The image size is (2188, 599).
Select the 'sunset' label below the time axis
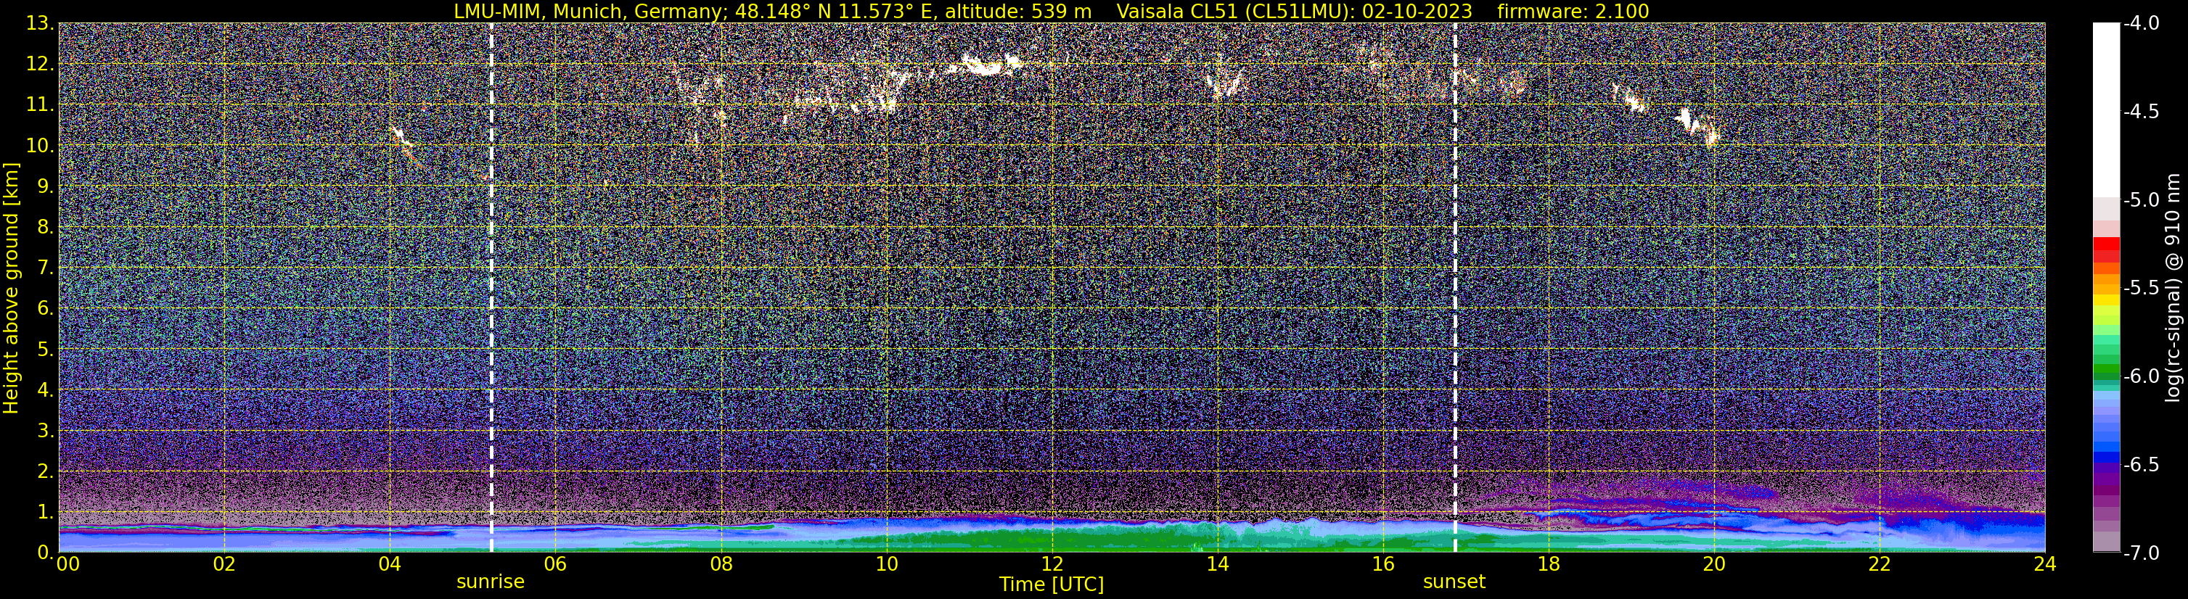pyautogui.click(x=1454, y=582)
